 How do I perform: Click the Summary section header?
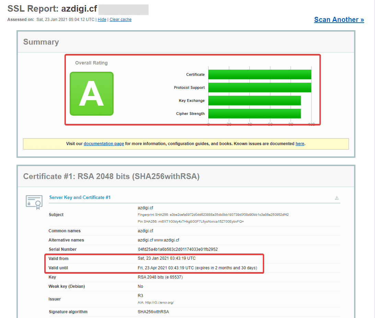click(x=41, y=42)
